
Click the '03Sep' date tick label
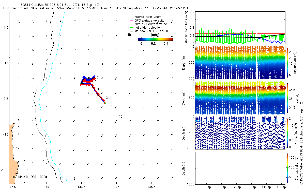(206, 187)
